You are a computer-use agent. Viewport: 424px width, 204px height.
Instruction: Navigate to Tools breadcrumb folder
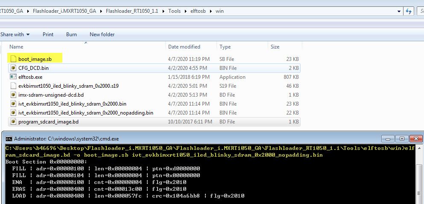174,11
